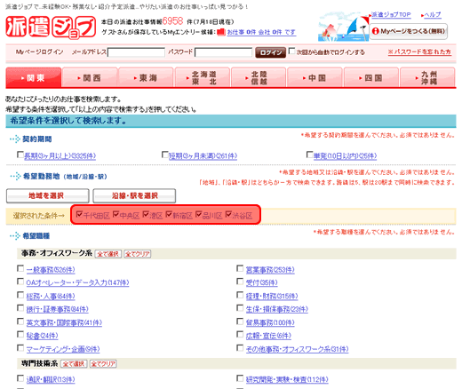462x389 pixels.
Task: Click 全てクリア for 専門技術系
Action: (103, 363)
